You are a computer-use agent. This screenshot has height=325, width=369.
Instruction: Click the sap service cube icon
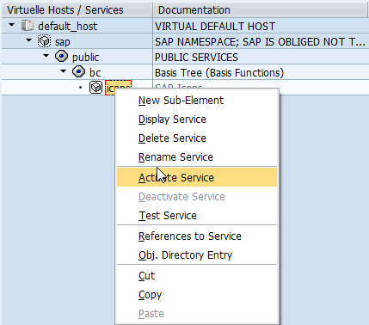[x=45, y=41]
